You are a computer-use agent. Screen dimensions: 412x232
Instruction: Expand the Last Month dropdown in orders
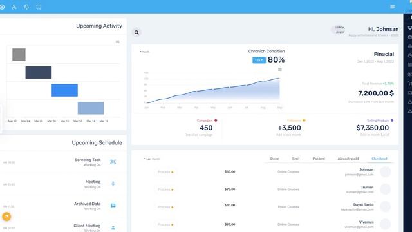click(152, 159)
